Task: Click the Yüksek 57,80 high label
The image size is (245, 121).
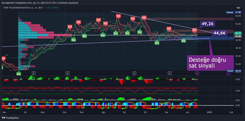Action: pos(233,12)
